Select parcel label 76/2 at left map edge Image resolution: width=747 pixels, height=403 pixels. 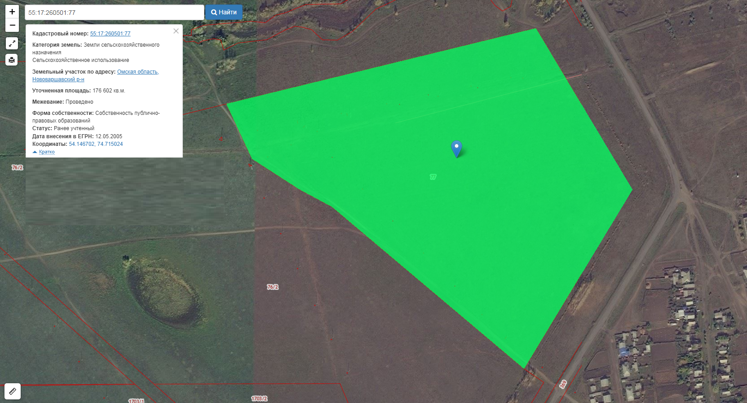[x=17, y=167]
